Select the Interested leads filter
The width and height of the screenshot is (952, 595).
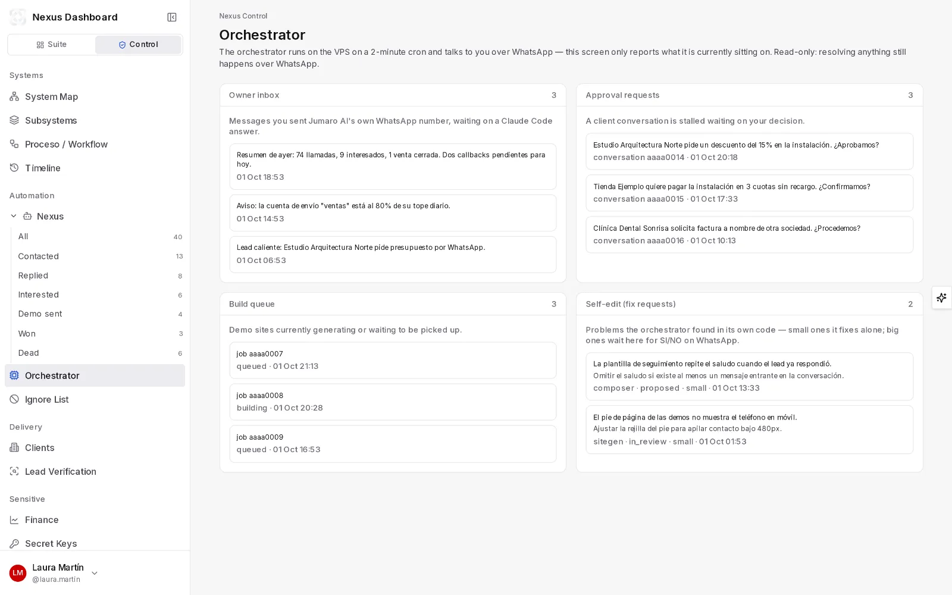click(x=100, y=295)
